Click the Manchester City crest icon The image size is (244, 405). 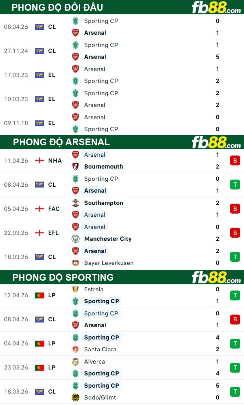(x=75, y=239)
